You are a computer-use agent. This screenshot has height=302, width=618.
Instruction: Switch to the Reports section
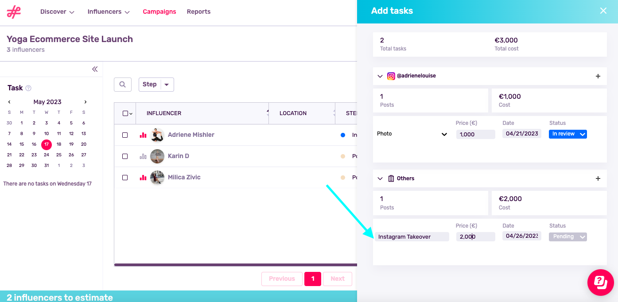pyautogui.click(x=198, y=12)
